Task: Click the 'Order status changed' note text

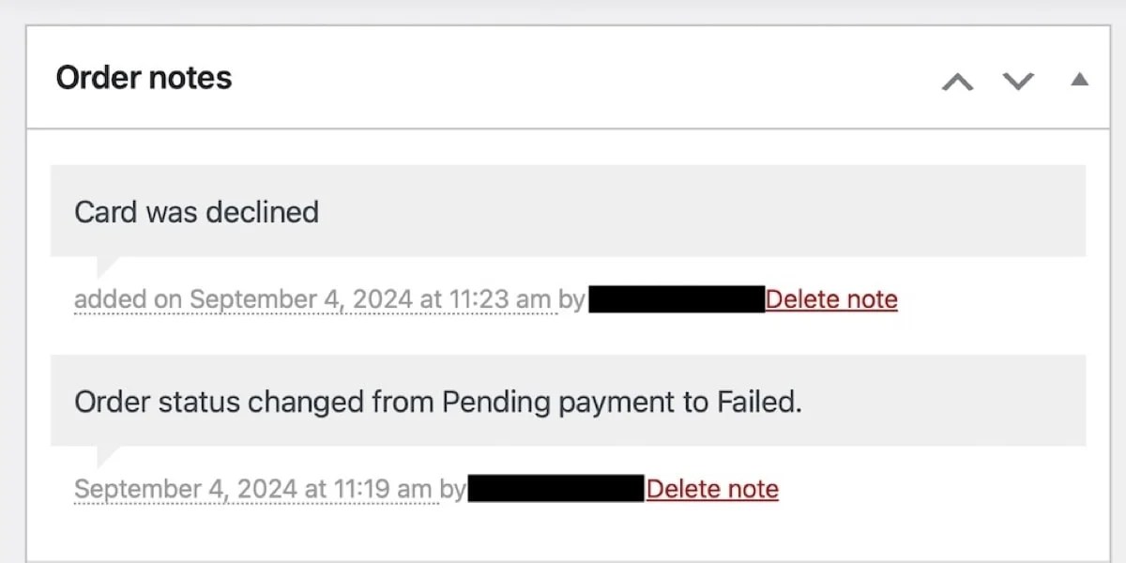Action: click(x=437, y=403)
